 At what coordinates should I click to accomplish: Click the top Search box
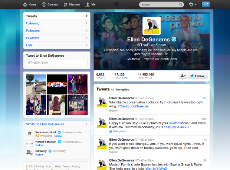click(161, 4)
